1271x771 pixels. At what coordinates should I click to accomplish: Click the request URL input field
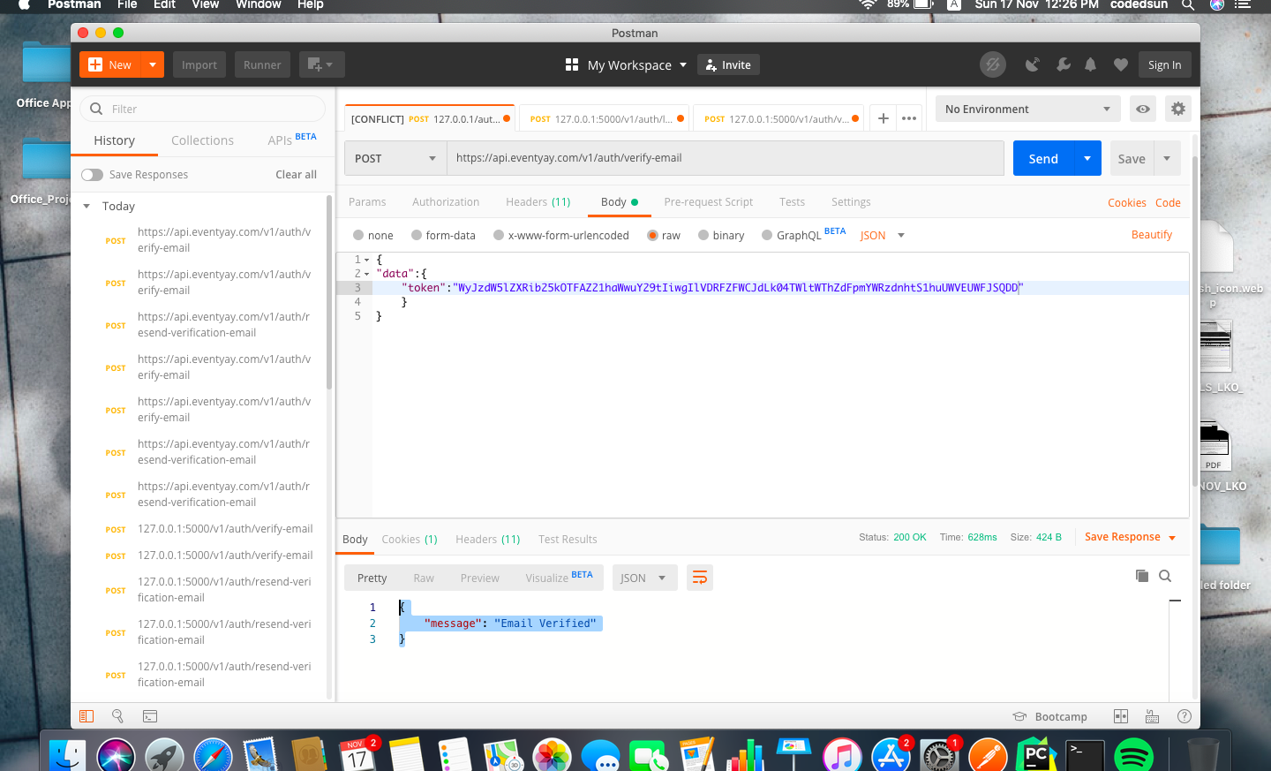726,158
